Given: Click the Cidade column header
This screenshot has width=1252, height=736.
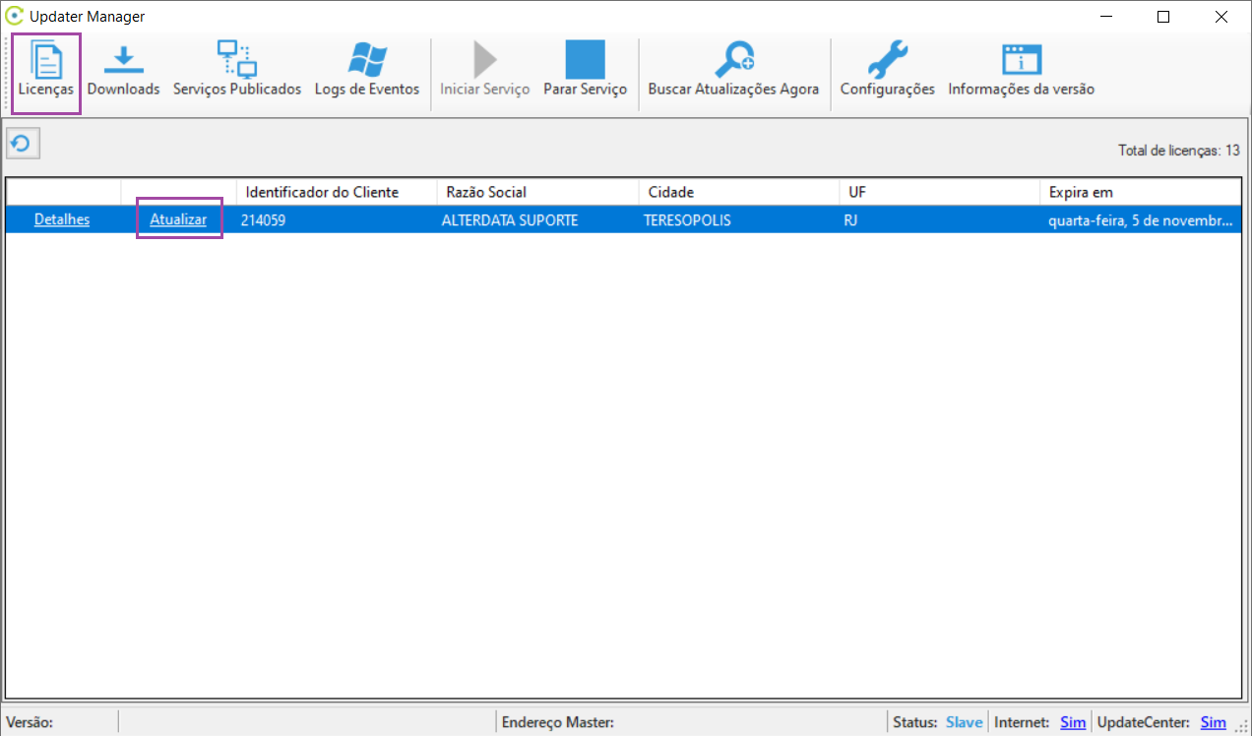Looking at the screenshot, I should click(x=671, y=192).
